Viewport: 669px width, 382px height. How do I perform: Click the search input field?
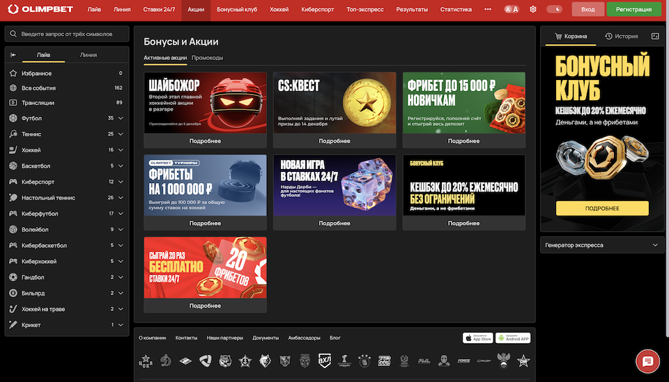click(x=67, y=34)
